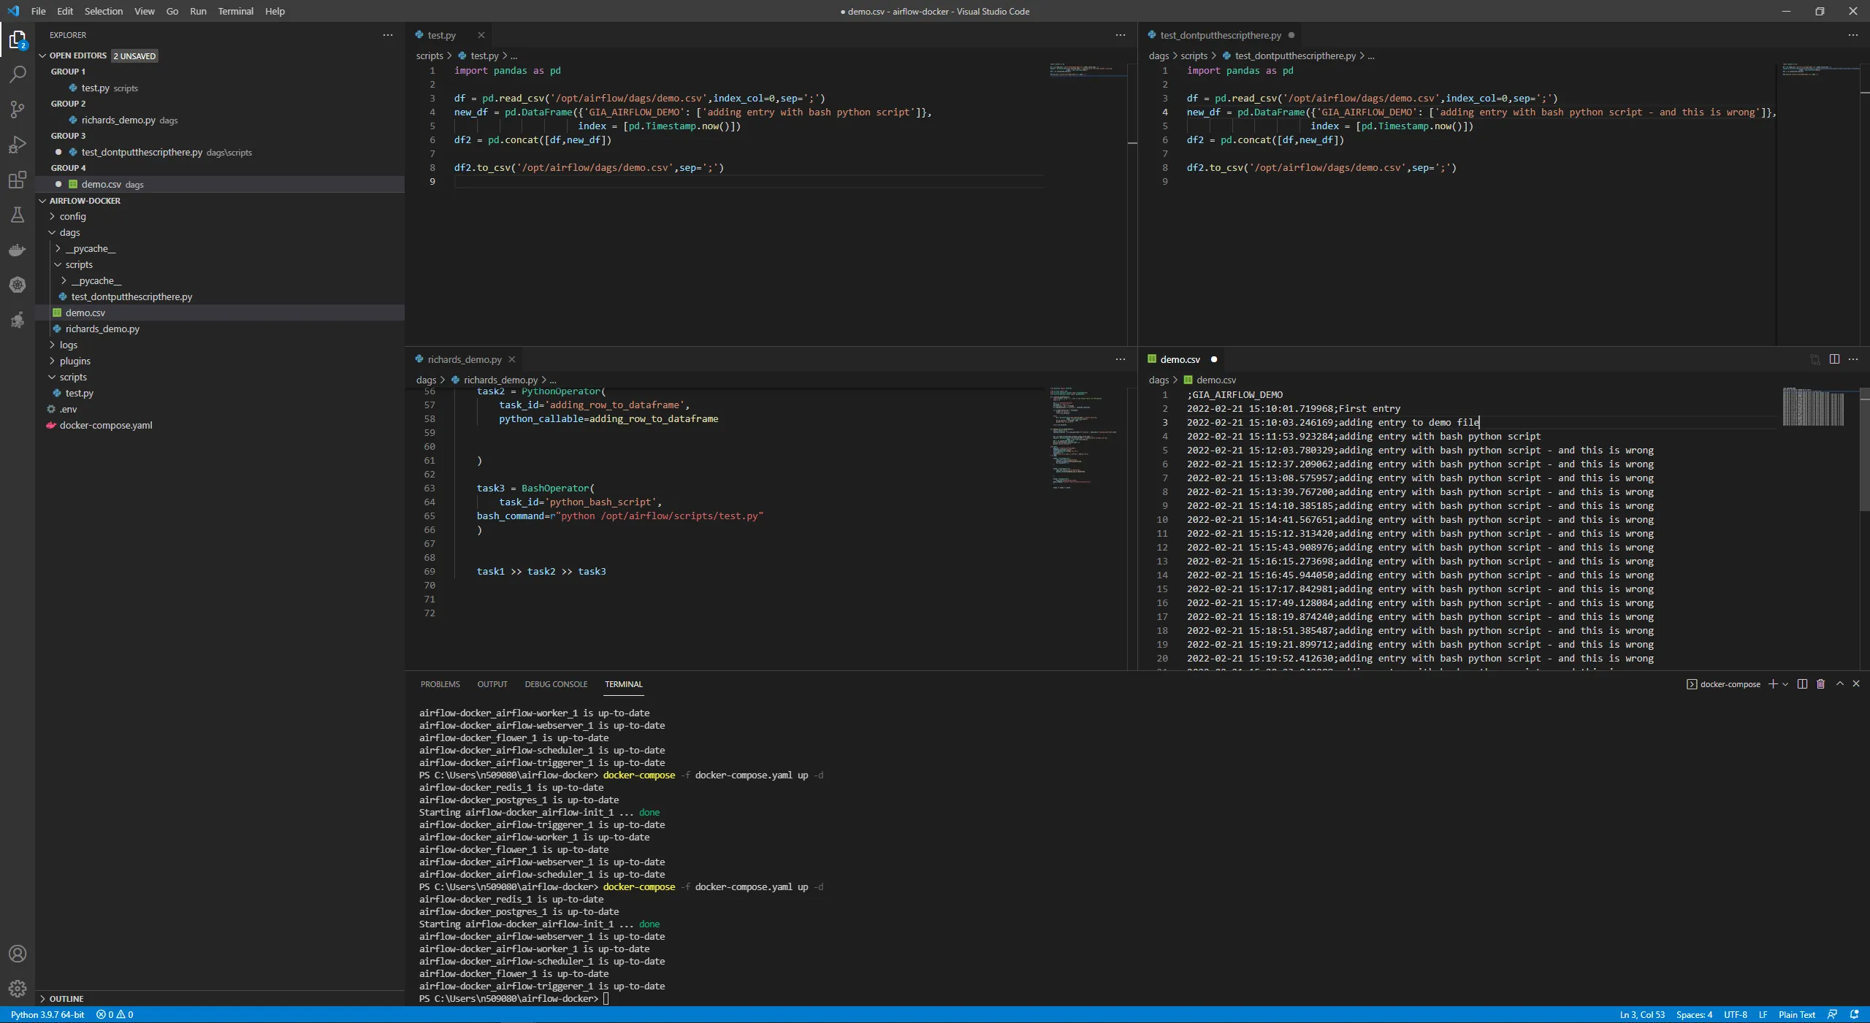Open the Testing flask view
This screenshot has width=1870, height=1023.
coord(18,215)
